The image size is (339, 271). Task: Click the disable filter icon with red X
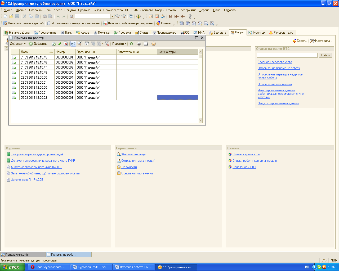107,44
